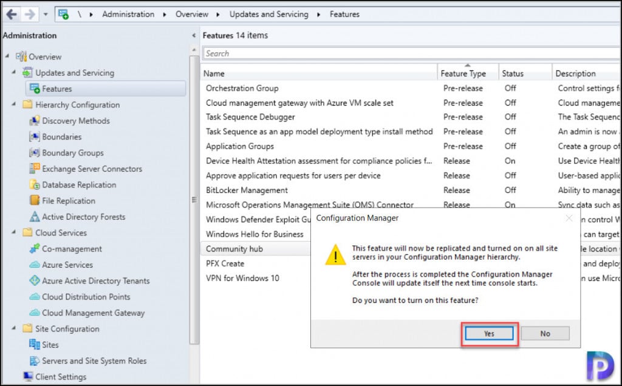Click No in Configuration Manager dialog
This screenshot has width=622, height=386.
click(x=545, y=334)
